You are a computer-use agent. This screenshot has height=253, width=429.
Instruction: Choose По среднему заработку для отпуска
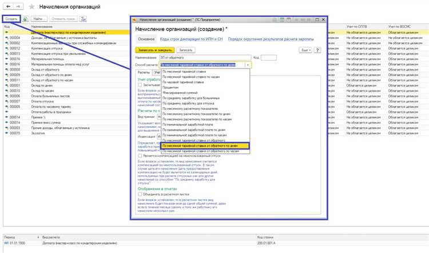point(205,104)
